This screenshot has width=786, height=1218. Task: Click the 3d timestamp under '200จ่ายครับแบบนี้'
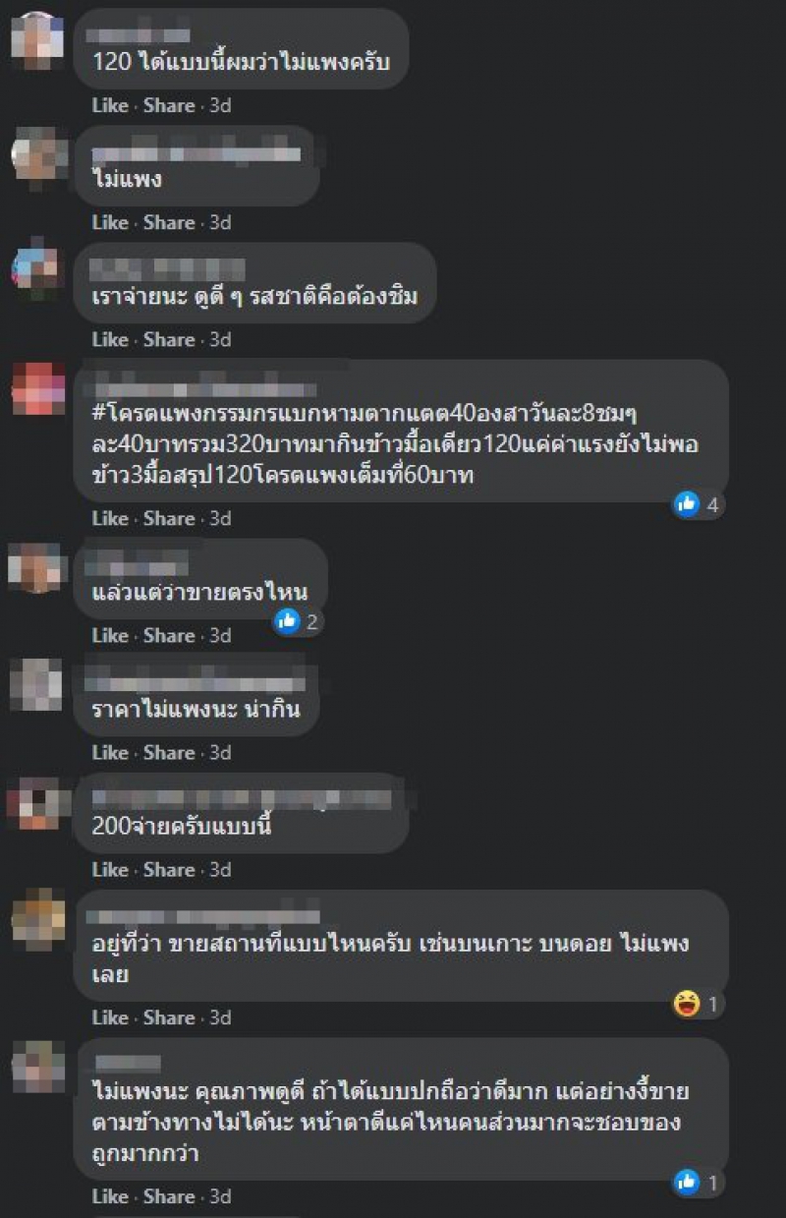tap(220, 870)
